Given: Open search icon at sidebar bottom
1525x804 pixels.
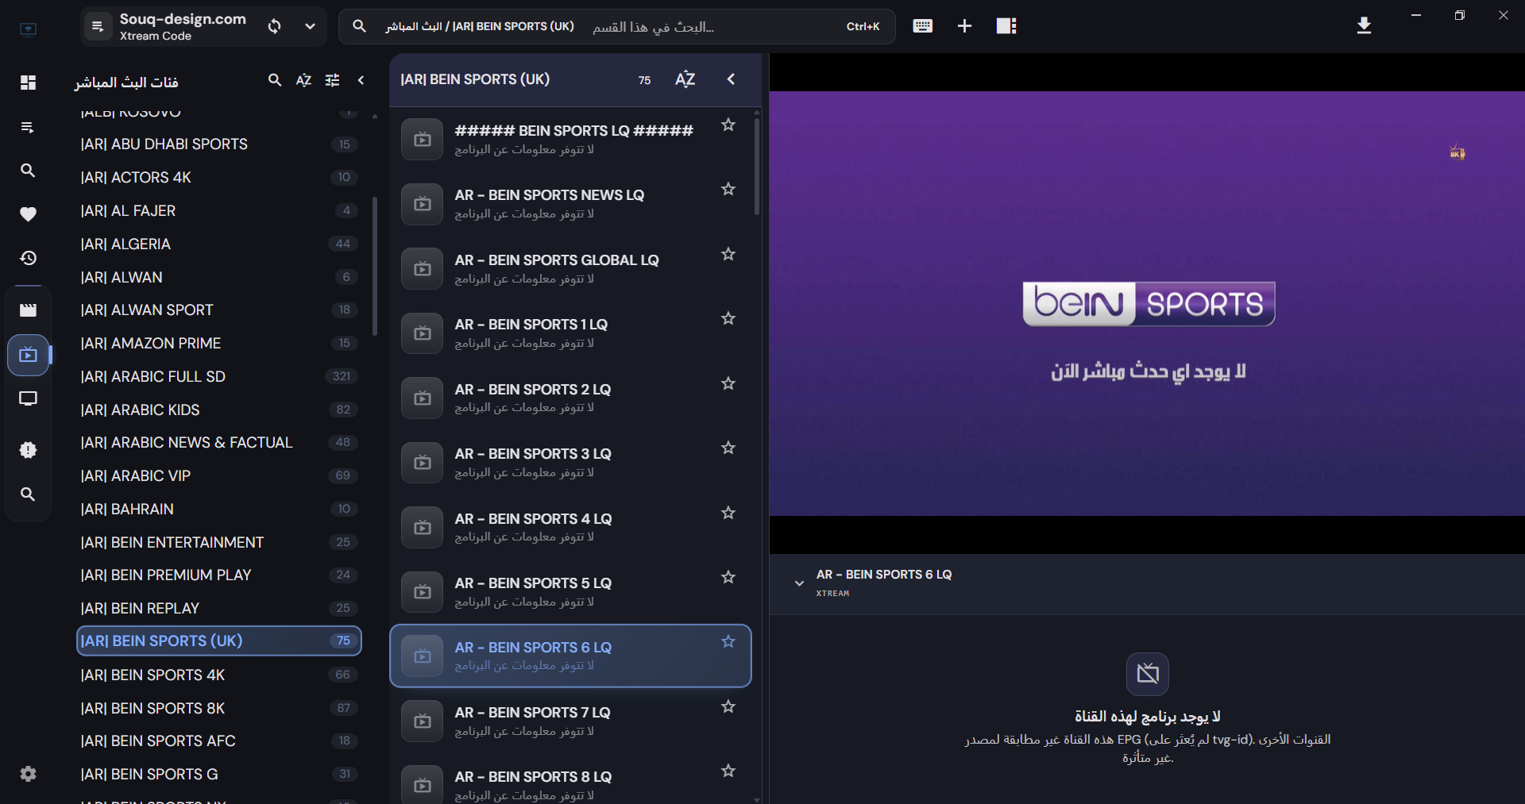Looking at the screenshot, I should pyautogui.click(x=28, y=494).
